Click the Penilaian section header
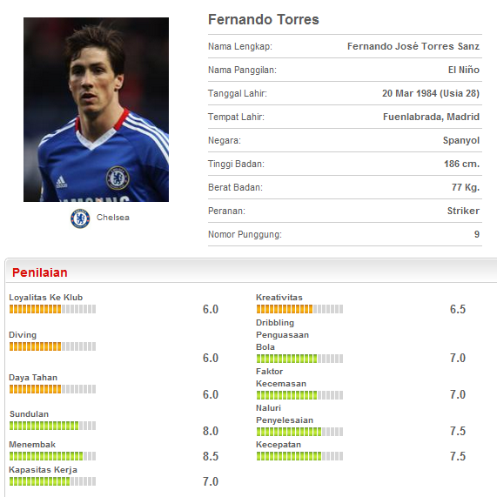497x497 pixels. [40, 272]
